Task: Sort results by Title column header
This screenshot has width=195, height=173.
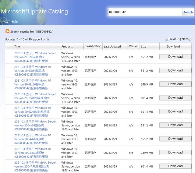Action: tap(17, 47)
